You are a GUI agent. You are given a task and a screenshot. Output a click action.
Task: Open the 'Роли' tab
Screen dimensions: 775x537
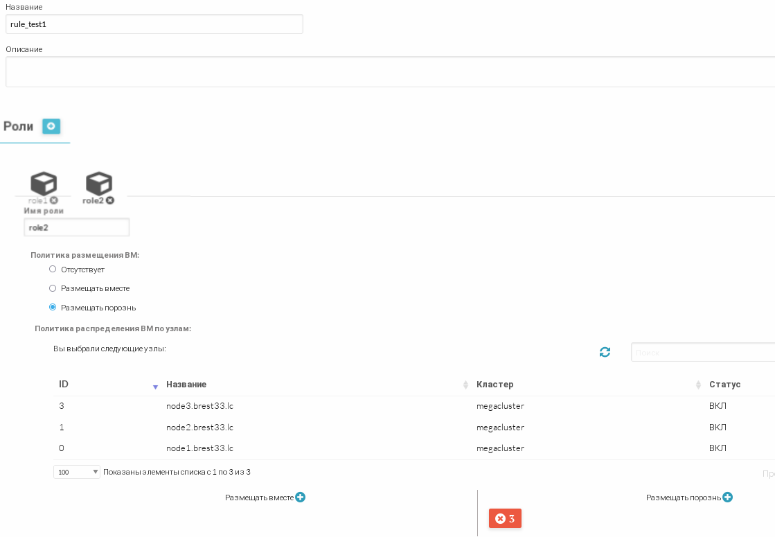click(19, 126)
